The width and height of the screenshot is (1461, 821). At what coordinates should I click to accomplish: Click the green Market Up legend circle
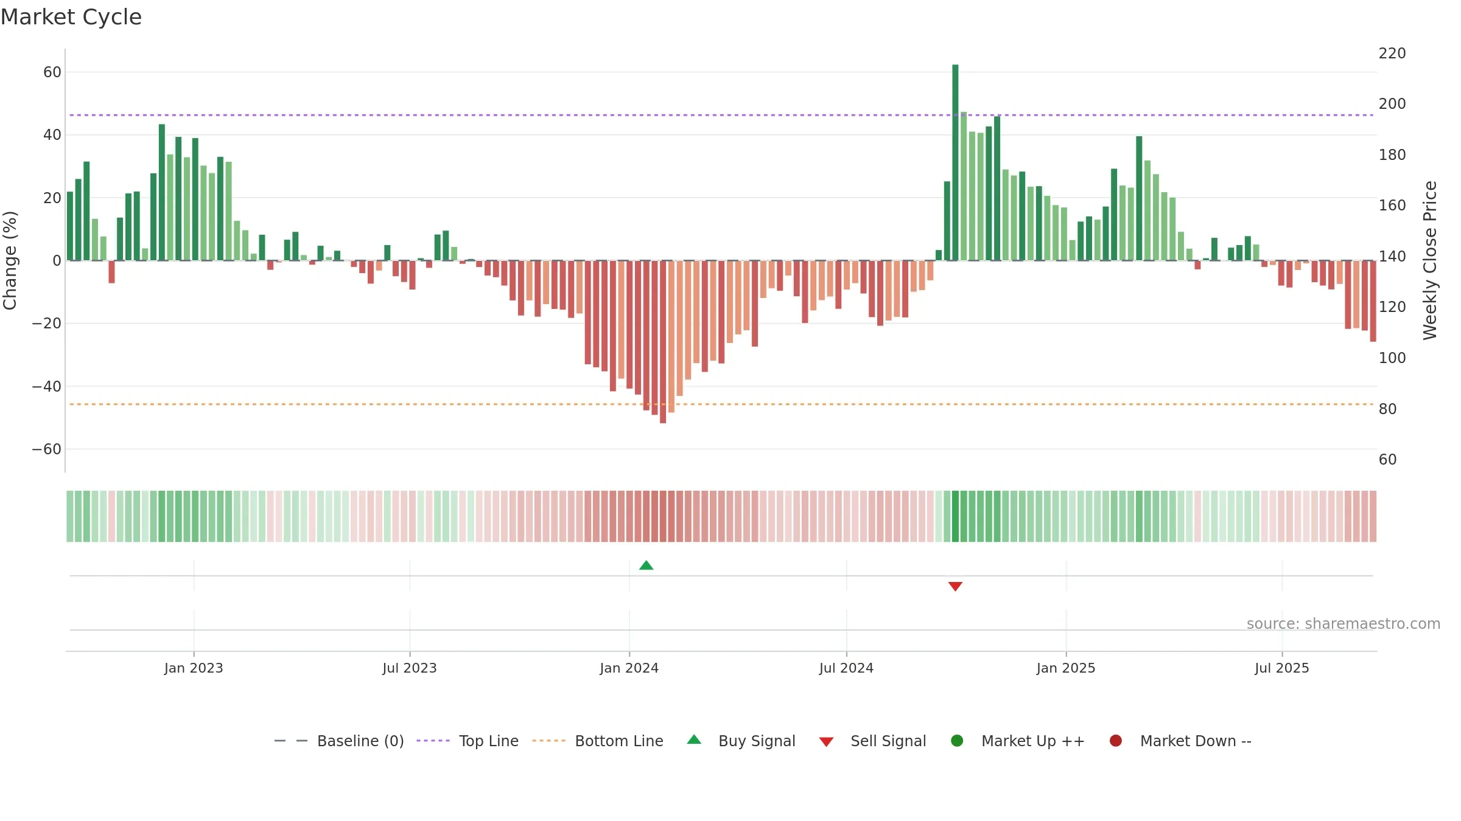957,741
